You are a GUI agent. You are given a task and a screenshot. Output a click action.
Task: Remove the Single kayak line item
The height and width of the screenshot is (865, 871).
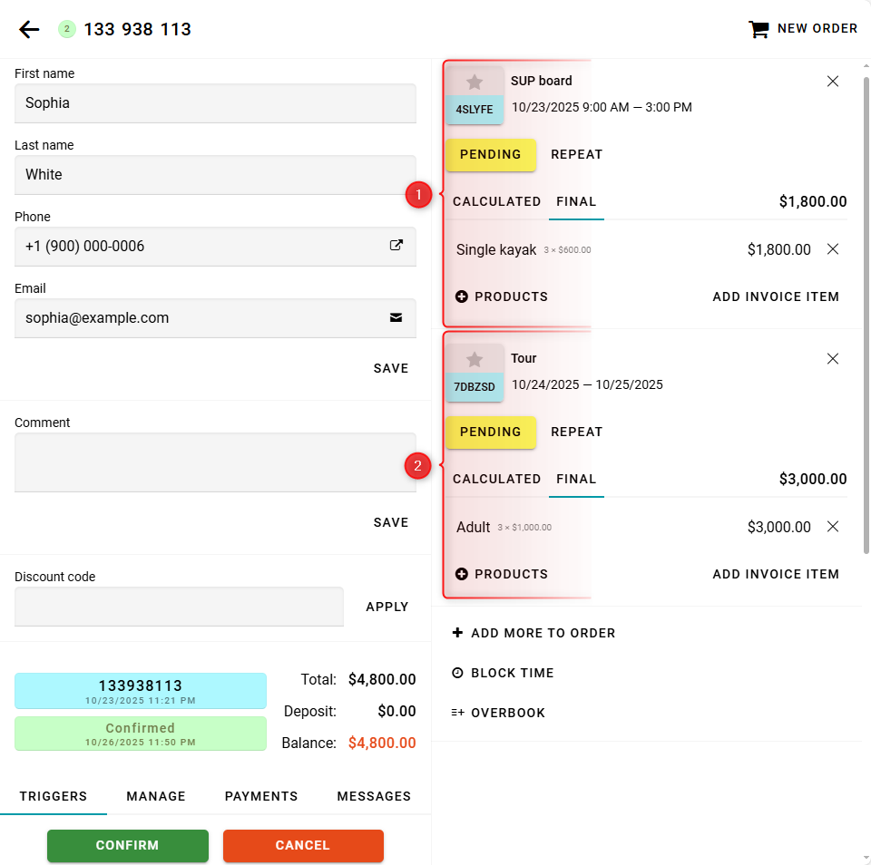(833, 249)
